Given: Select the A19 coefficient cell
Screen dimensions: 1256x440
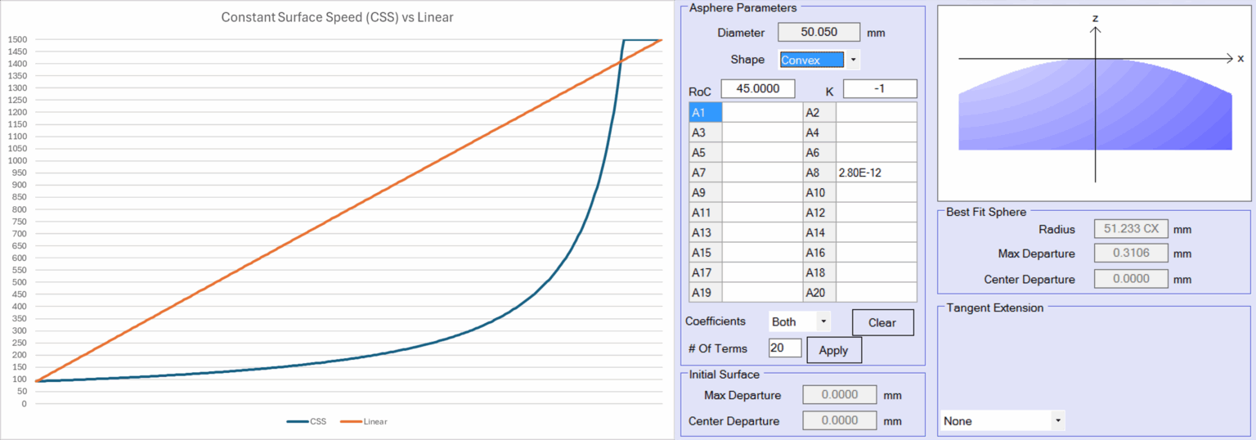Looking at the screenshot, I should coord(762,293).
